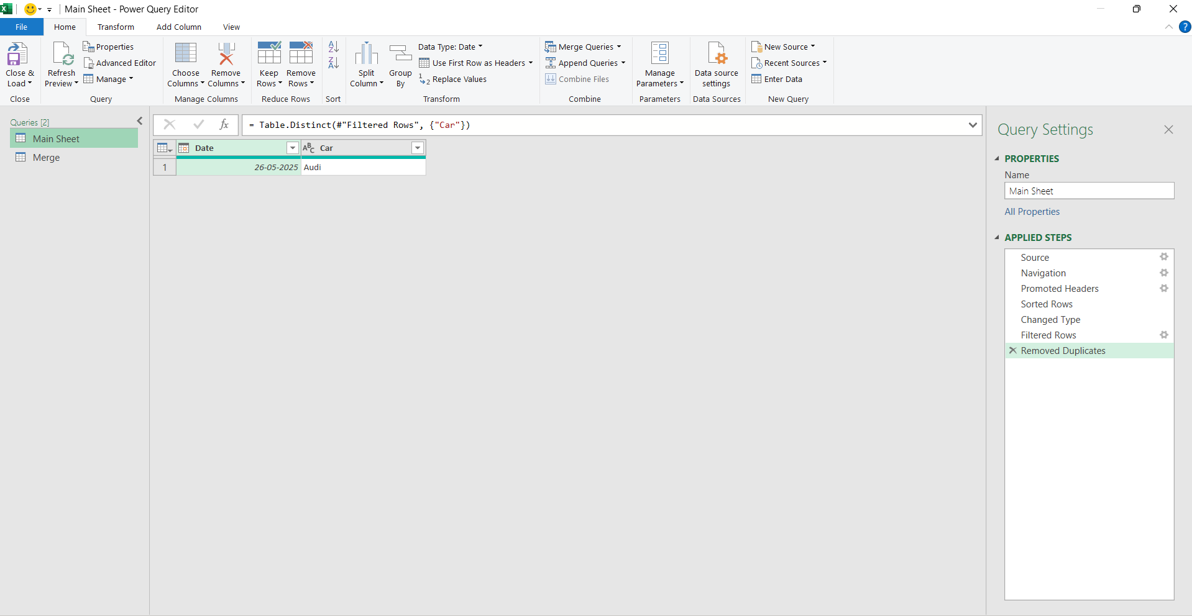Viewport: 1192px width, 616px height.
Task: Switch to the Add Column tab
Action: pos(179,27)
